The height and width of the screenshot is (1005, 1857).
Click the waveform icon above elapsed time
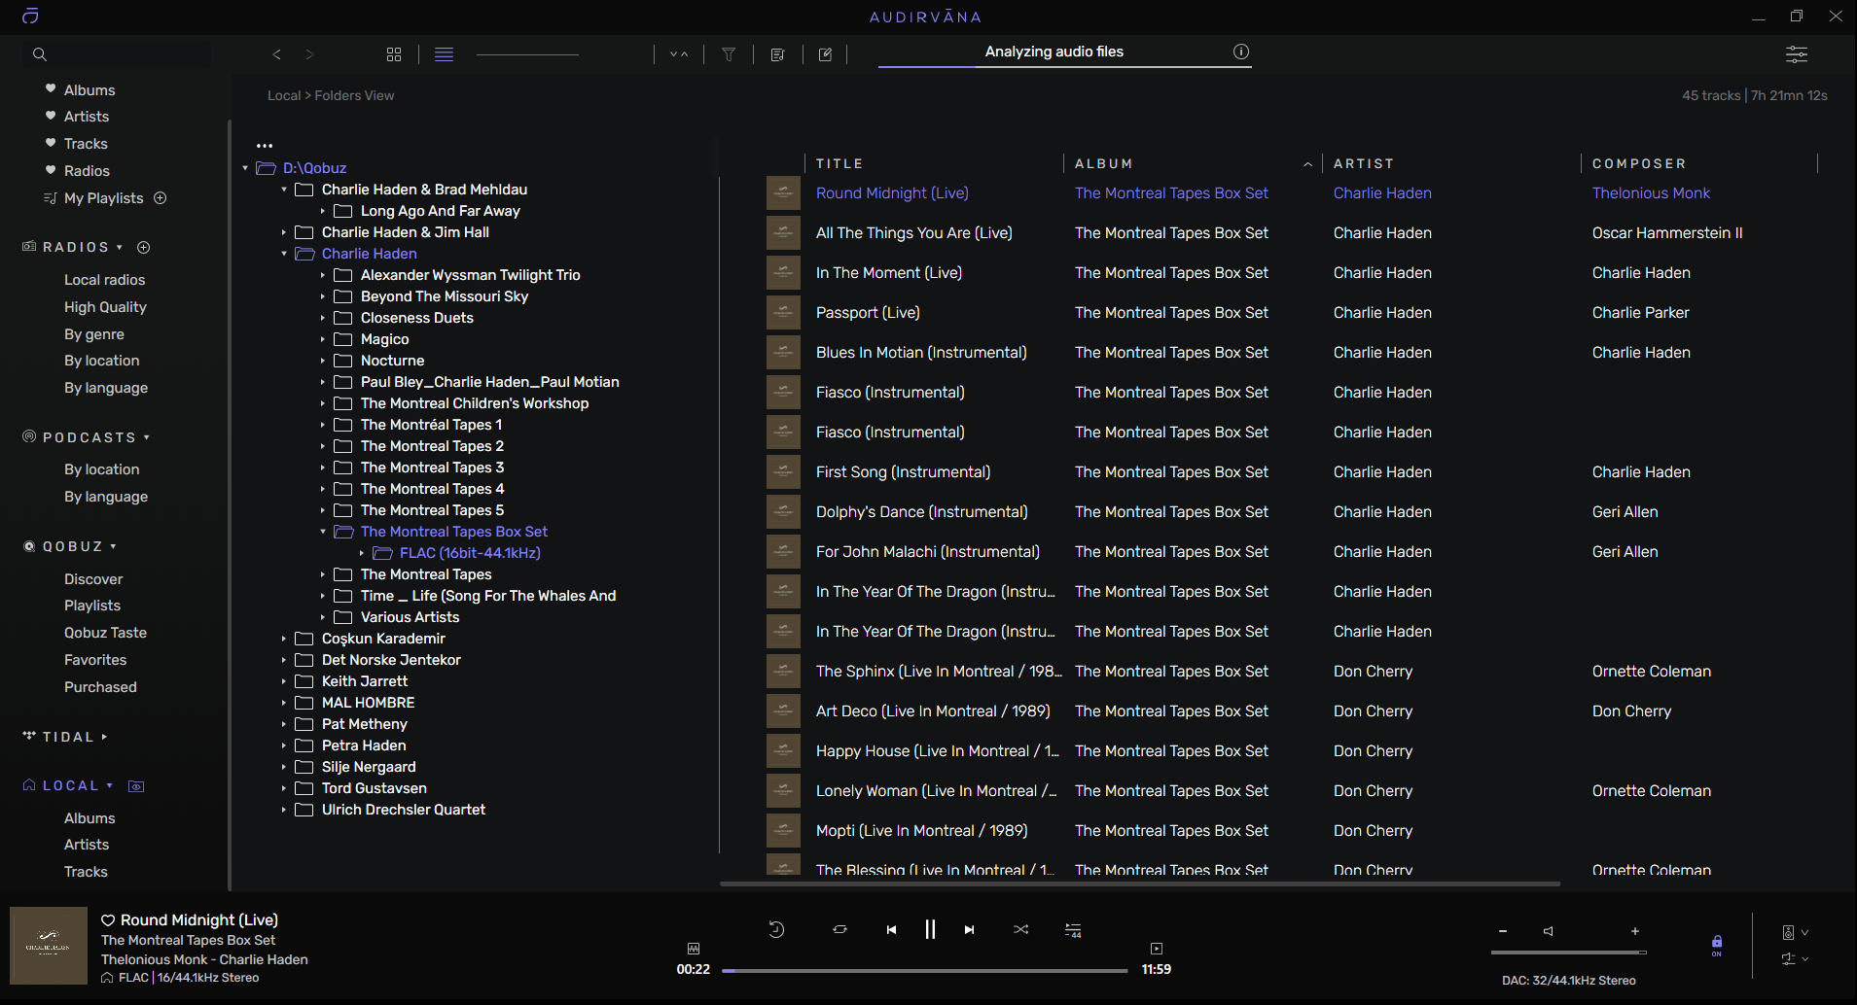coord(694,949)
